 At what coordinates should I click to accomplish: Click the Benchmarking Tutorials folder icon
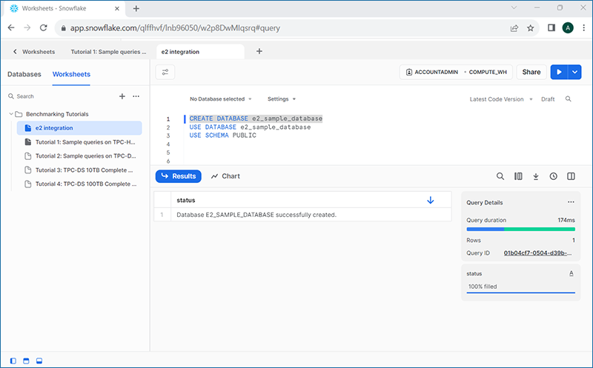click(x=19, y=114)
